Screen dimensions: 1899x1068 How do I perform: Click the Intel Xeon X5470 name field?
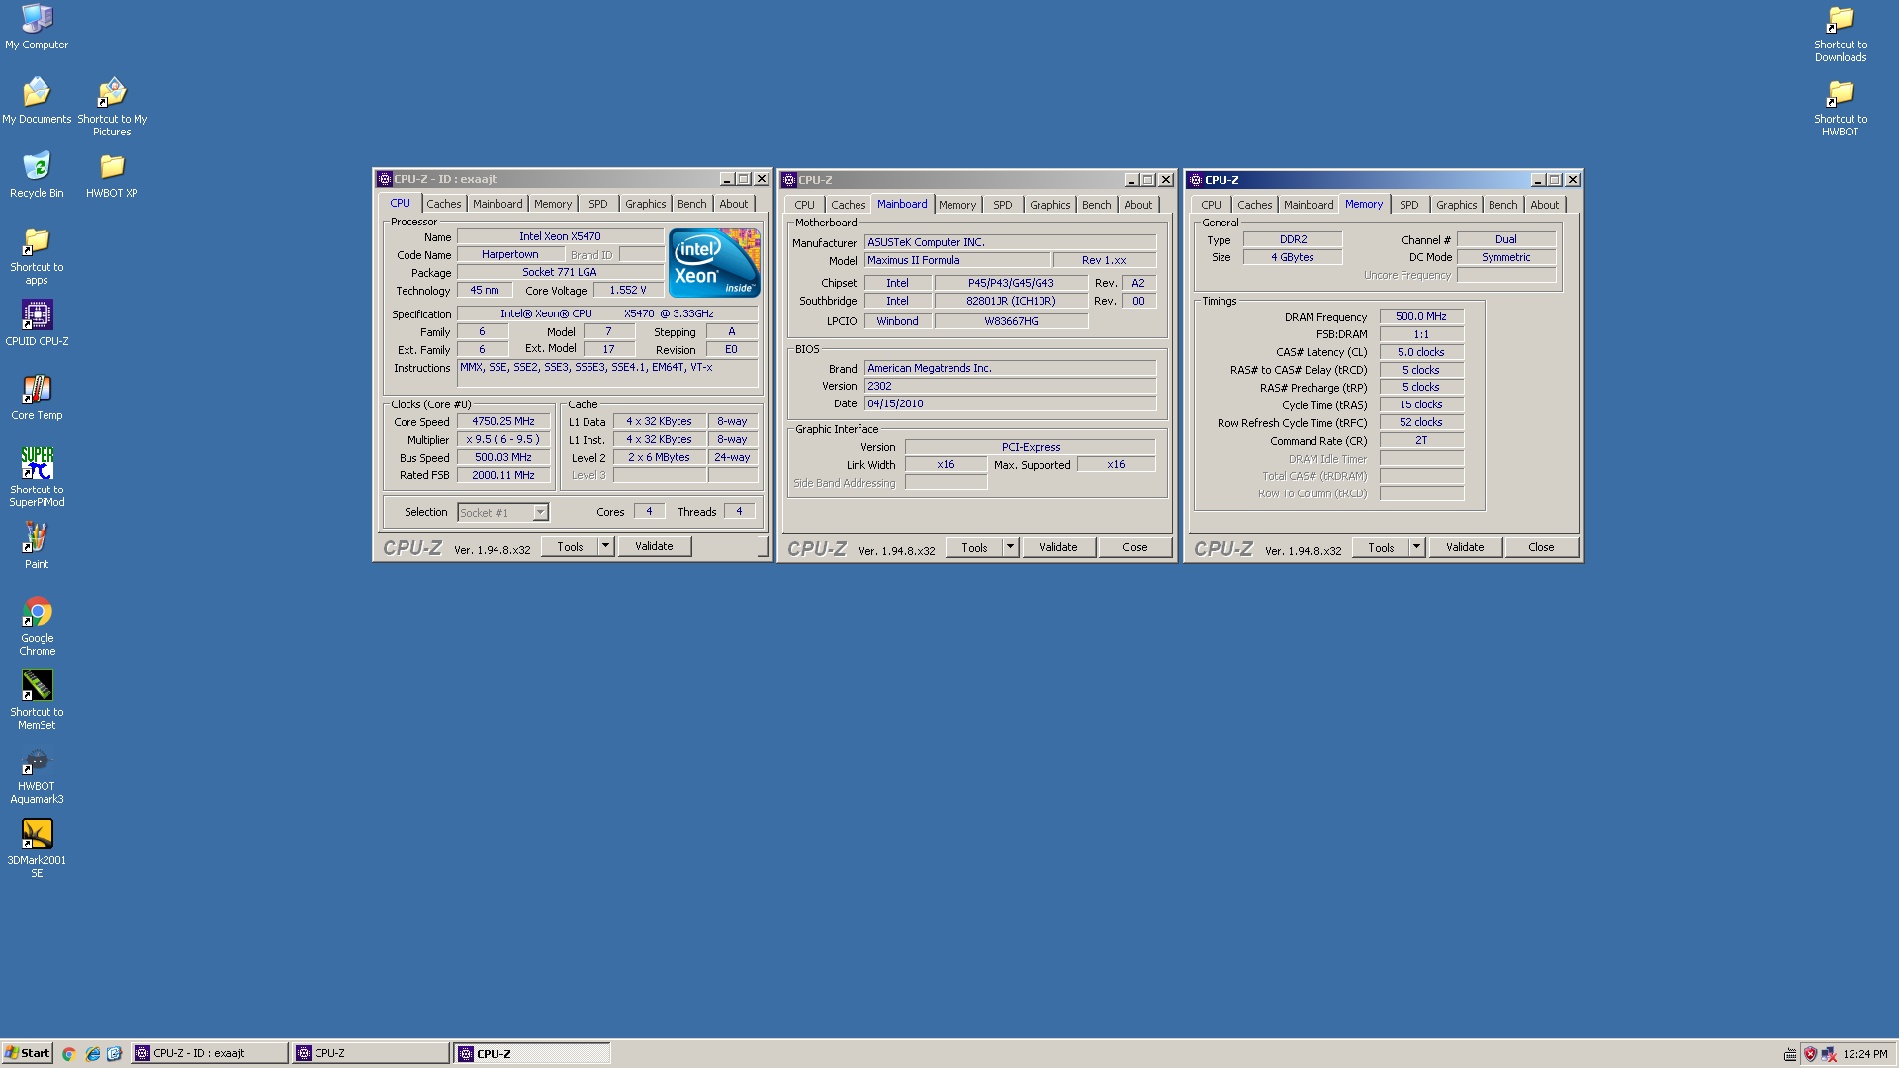[x=560, y=236]
